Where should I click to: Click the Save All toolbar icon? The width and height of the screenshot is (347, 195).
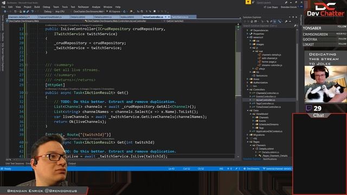pos(28,11)
